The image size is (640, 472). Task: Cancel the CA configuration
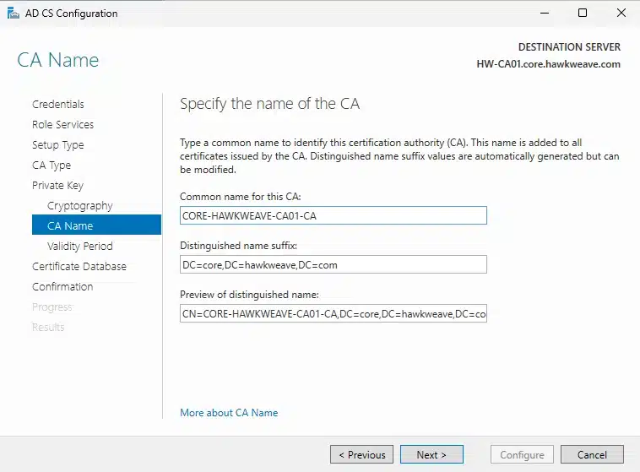tap(592, 455)
